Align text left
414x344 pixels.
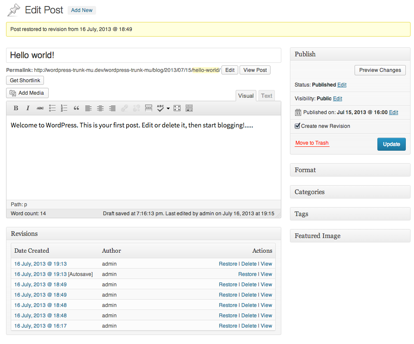[88, 108]
